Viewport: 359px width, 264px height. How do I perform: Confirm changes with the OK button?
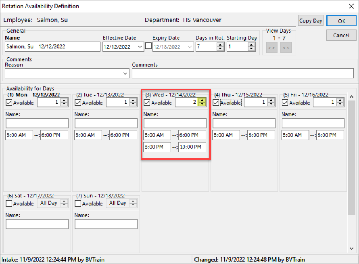click(x=341, y=20)
